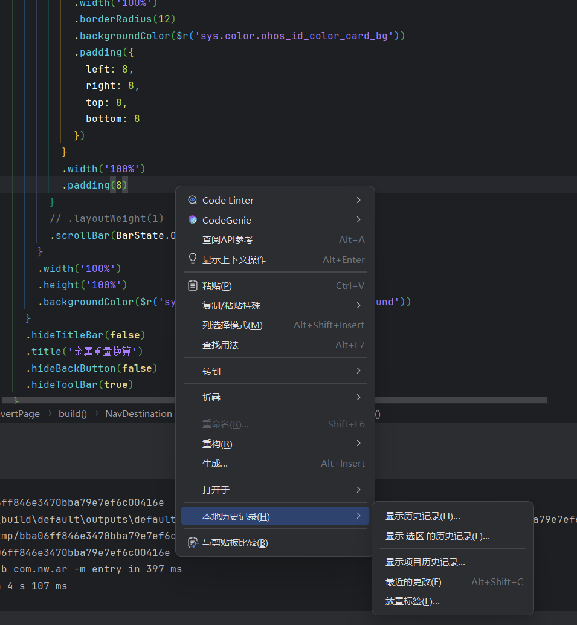Click the build\default\outputs\default log line

coord(88,519)
